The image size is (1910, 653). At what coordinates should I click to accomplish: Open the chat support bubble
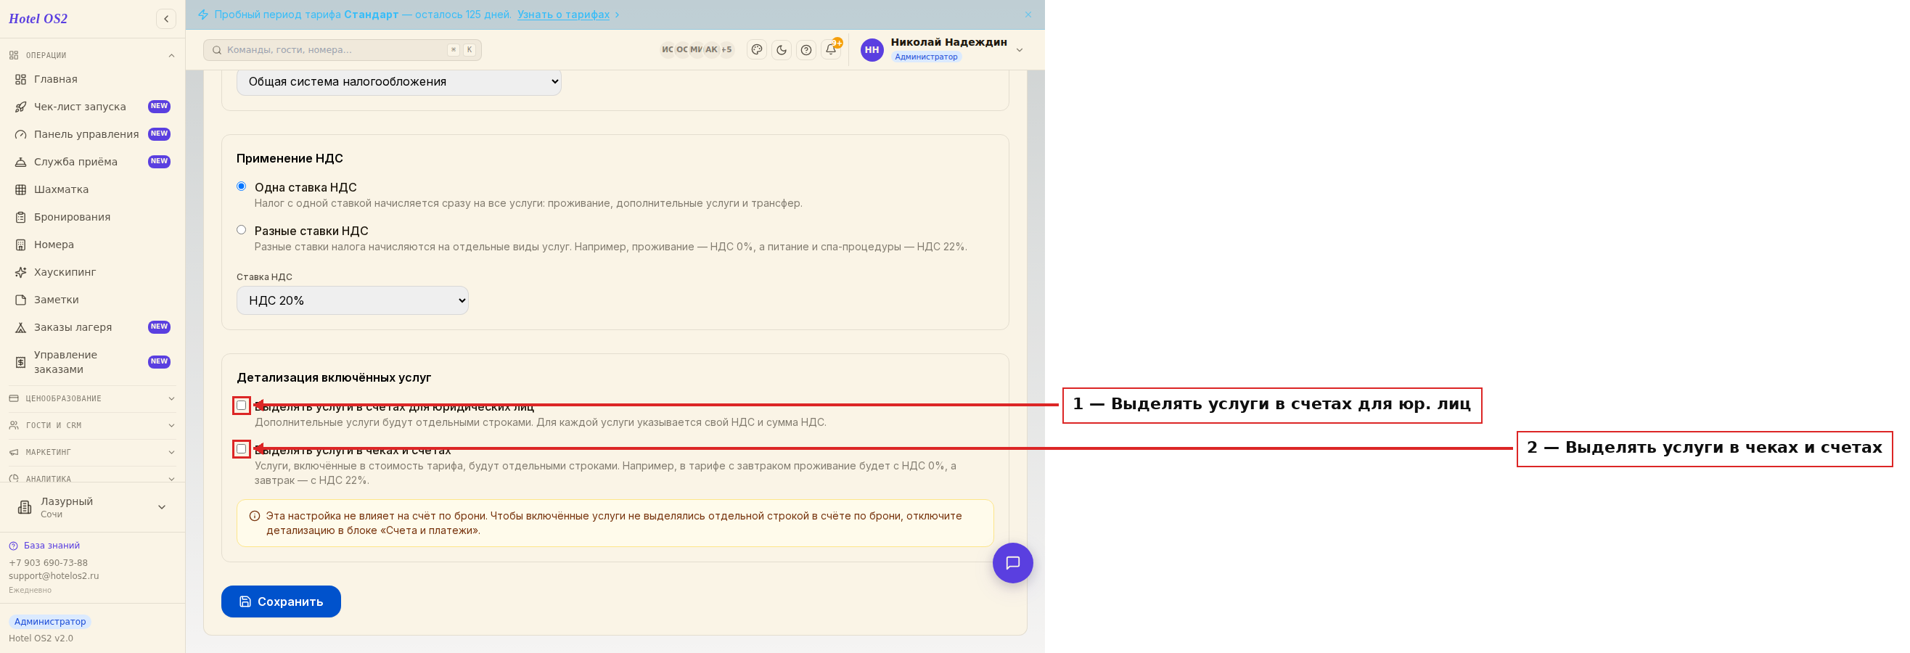[x=1013, y=563]
